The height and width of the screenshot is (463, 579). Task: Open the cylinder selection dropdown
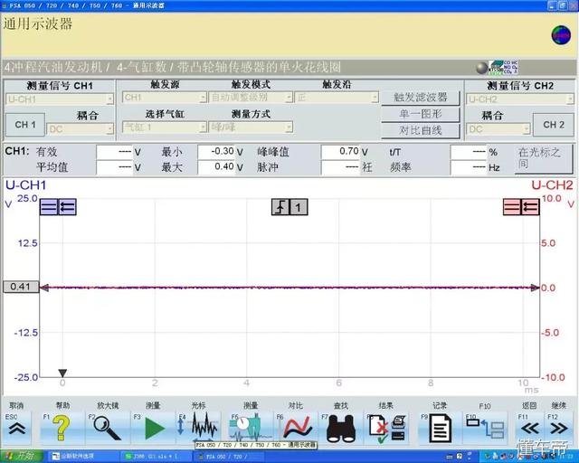coord(165,128)
